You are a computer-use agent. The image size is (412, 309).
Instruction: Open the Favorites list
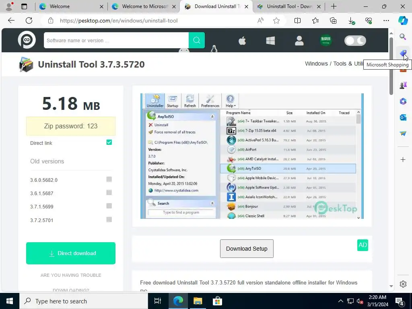pos(315,21)
